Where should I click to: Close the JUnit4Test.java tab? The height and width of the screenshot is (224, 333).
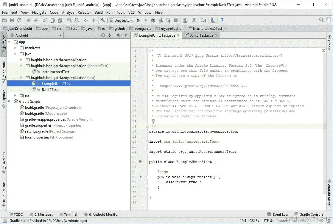point(217,35)
